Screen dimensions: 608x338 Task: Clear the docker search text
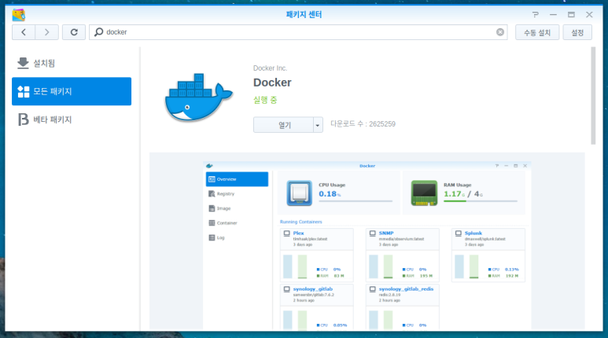coord(500,32)
